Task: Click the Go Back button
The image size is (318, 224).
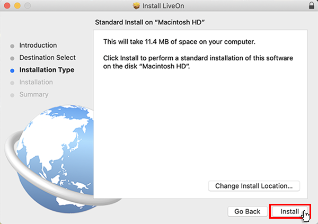Action: [247, 211]
